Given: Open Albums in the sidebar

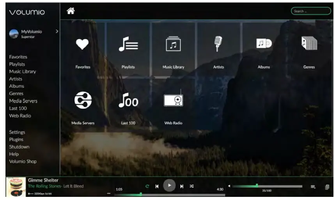Looking at the screenshot, I should pos(17,86).
